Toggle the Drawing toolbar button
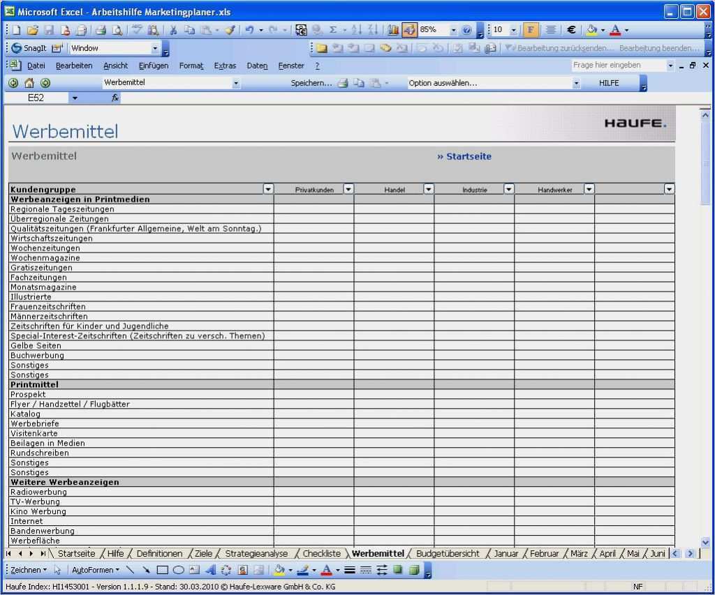Image resolution: width=715 pixels, height=595 pixels. [x=409, y=30]
